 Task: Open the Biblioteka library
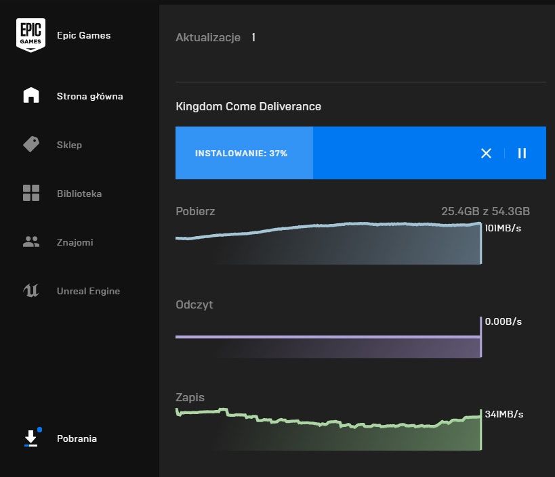click(79, 194)
